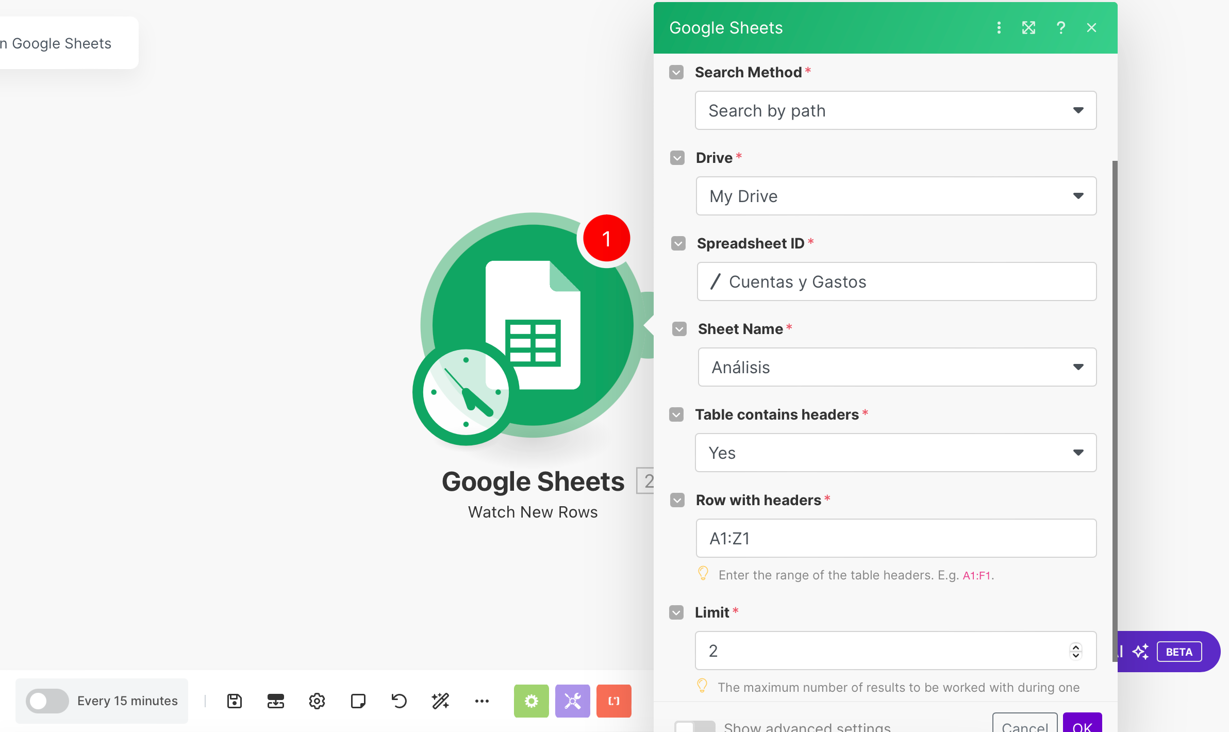Viewport: 1229px width, 732px height.
Task: Click the undo arrow icon
Action: coord(399,701)
